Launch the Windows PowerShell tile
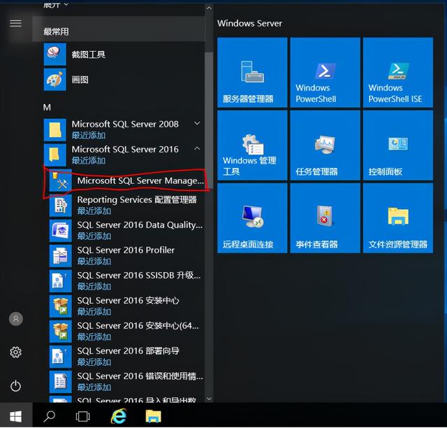 pyautogui.click(x=325, y=73)
